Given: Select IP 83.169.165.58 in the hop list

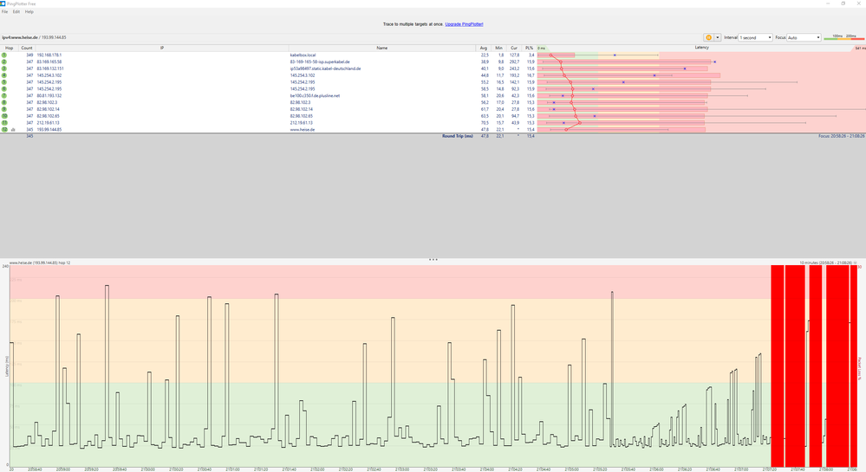Looking at the screenshot, I should click(x=49, y=61).
